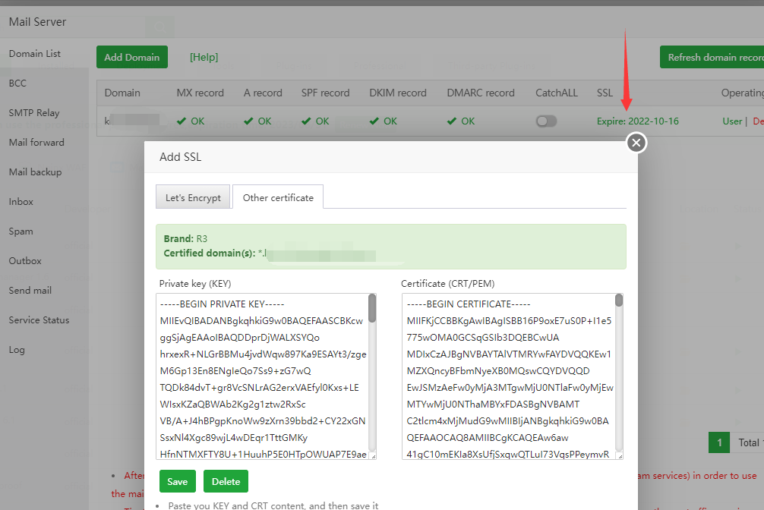Click the Domain column header
This screenshot has height=510, width=764.
[122, 93]
